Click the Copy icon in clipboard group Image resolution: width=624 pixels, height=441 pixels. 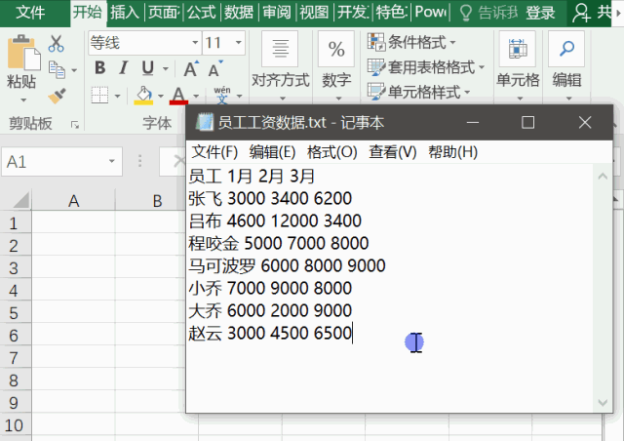[56, 69]
